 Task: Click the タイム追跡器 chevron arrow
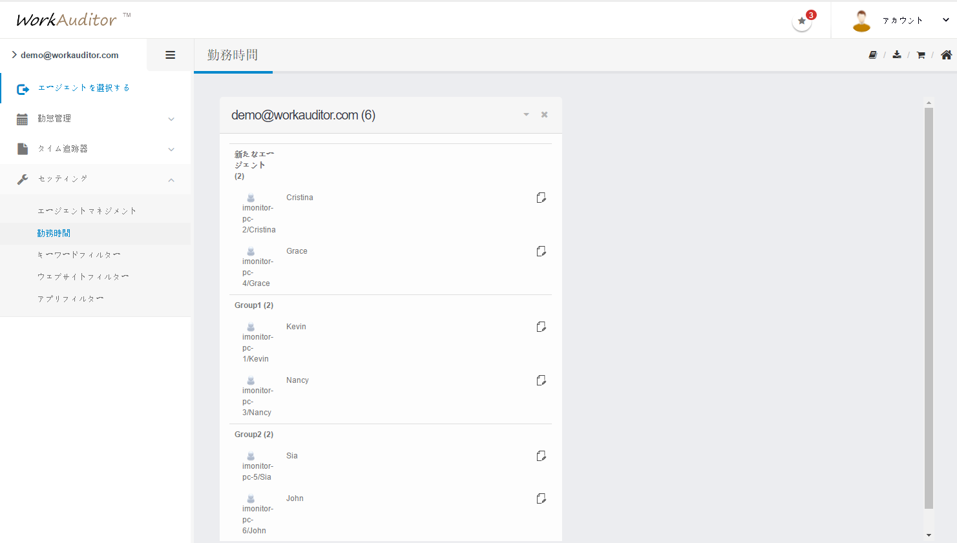(x=171, y=149)
